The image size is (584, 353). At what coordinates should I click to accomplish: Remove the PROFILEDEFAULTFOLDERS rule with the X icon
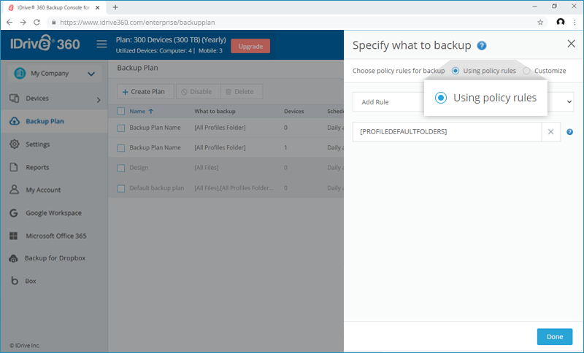point(550,132)
